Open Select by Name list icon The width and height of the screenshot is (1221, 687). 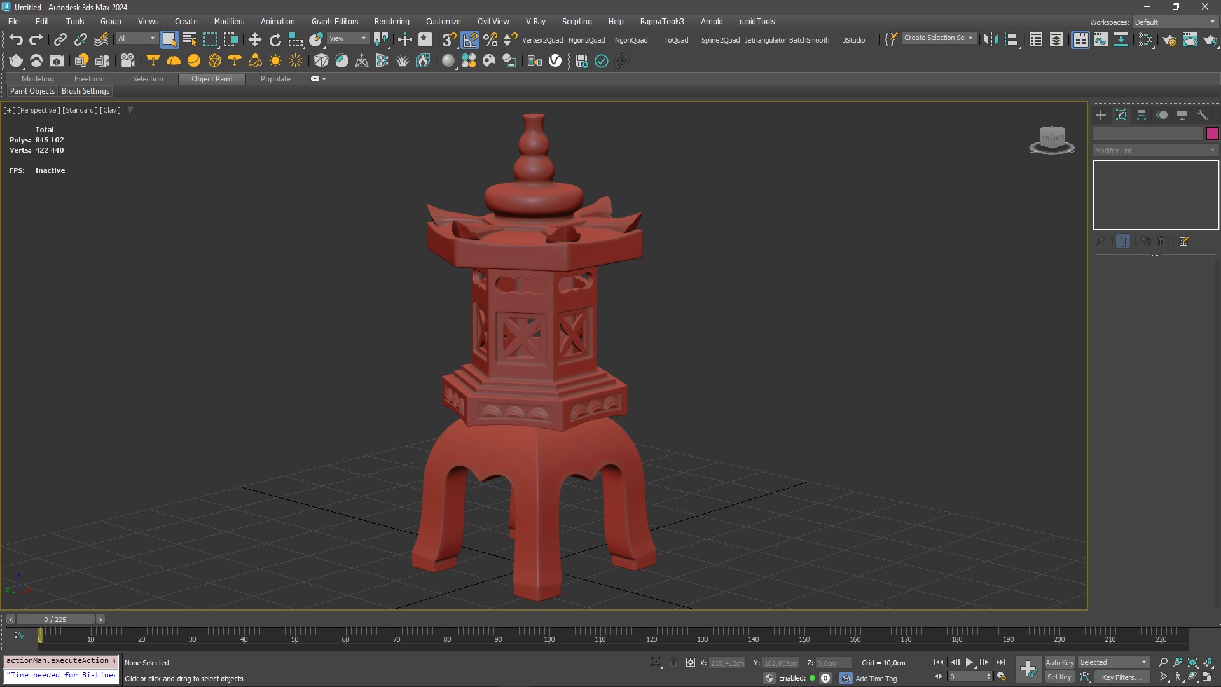(x=190, y=39)
